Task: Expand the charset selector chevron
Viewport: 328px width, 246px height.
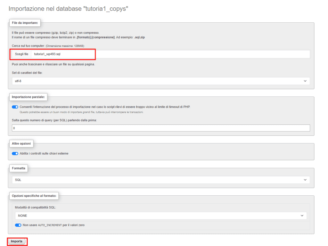Action: click(x=305, y=81)
